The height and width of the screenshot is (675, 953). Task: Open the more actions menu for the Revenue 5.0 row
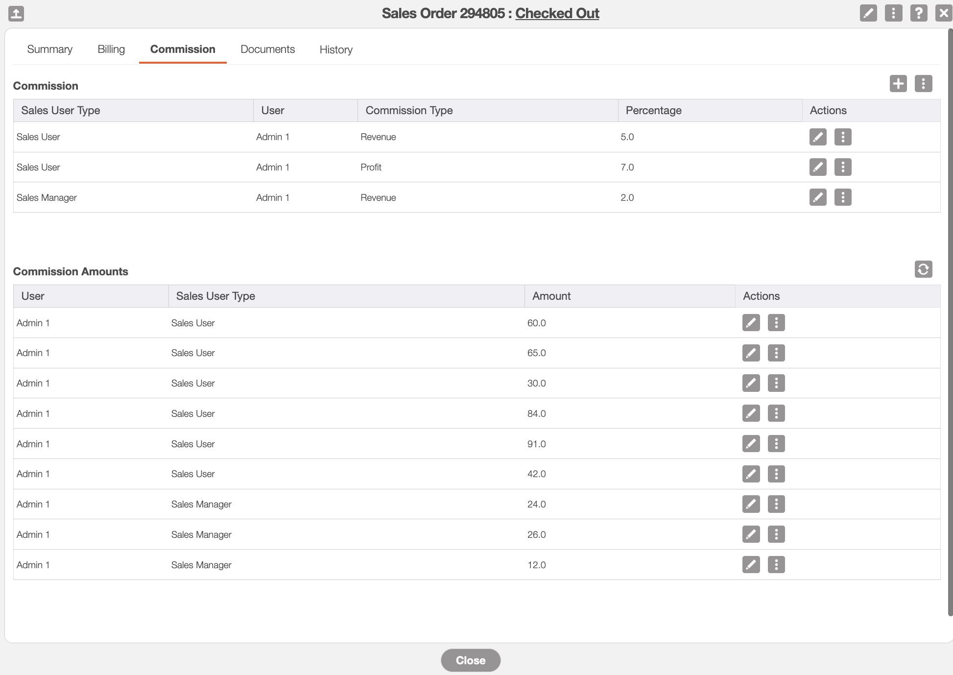point(842,137)
